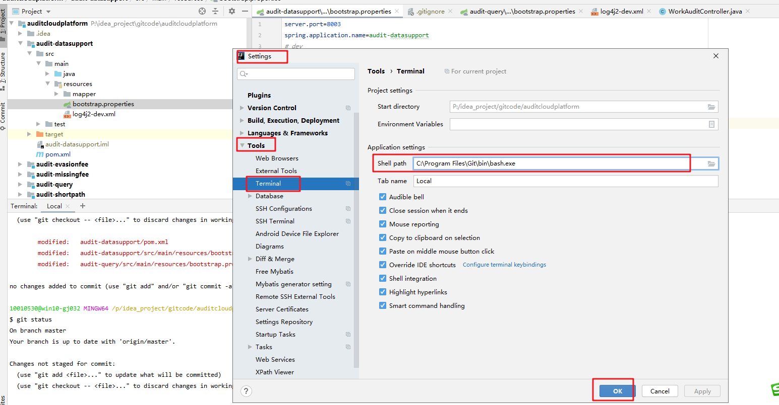Expand the Diff & Merge settings node
The image size is (779, 405).
click(250, 259)
